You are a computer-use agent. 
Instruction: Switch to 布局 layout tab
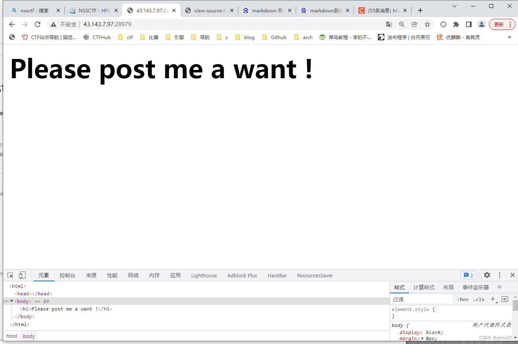click(448, 287)
